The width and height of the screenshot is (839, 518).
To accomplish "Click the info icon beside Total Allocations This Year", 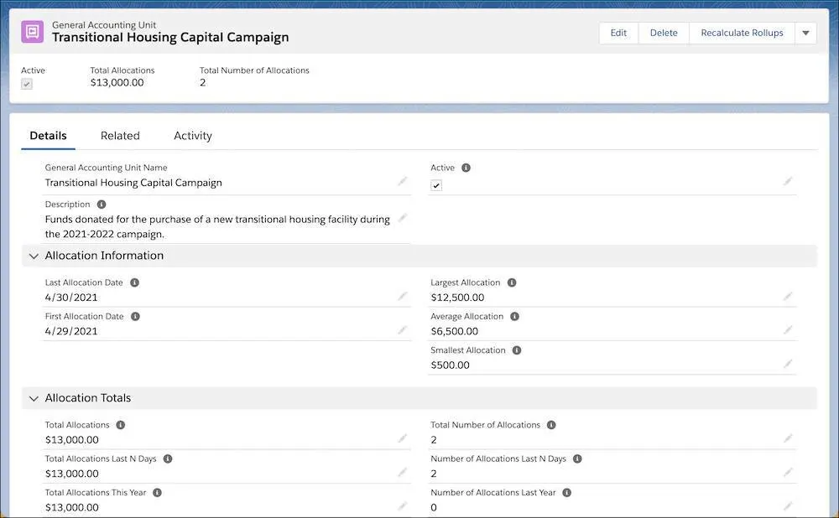I will tap(158, 493).
